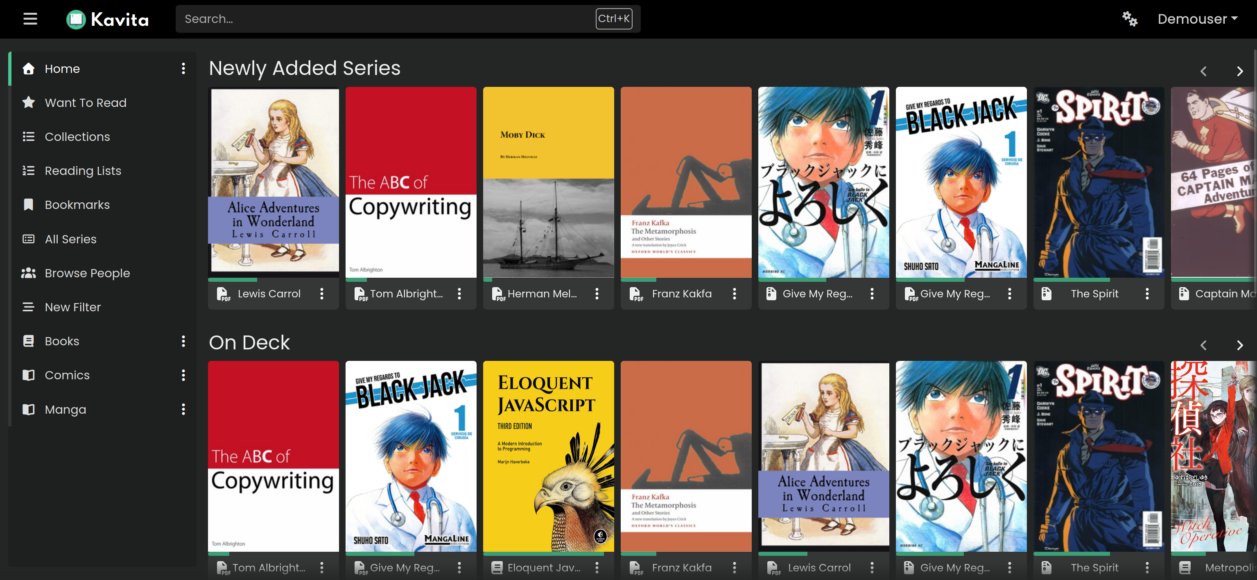The image size is (1257, 580).
Task: Expand the Demouser account dropdown
Action: (1197, 19)
